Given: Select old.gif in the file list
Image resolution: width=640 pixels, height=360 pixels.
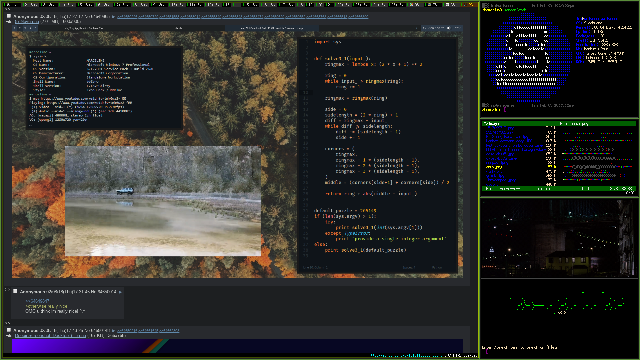Looking at the screenshot, I should click(x=493, y=184).
